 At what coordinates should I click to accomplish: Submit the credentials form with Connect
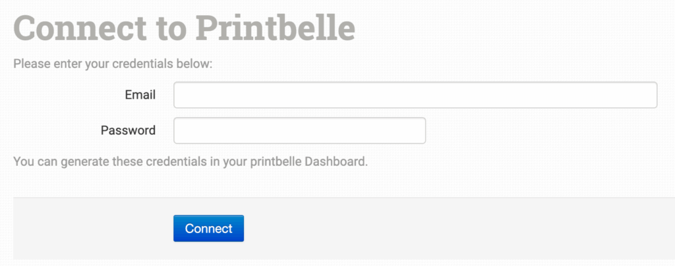pyautogui.click(x=208, y=228)
